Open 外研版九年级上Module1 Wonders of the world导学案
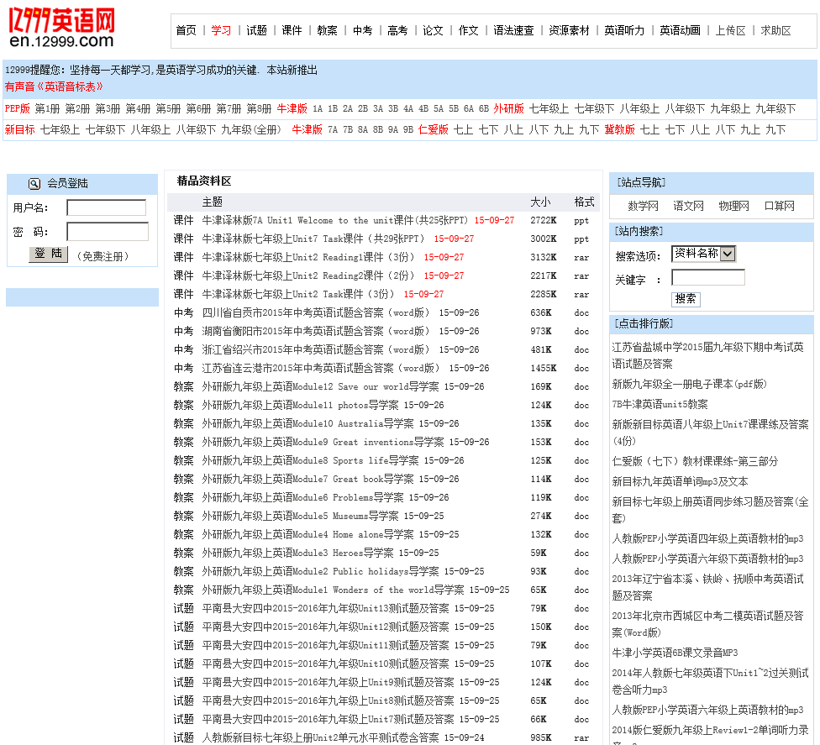 tap(333, 590)
